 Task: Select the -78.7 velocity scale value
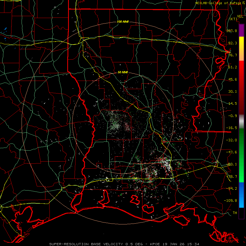232,177
